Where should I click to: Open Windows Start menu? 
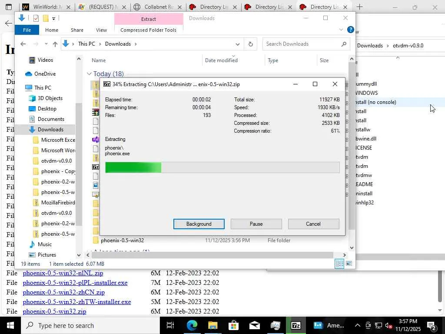[x=10, y=325]
